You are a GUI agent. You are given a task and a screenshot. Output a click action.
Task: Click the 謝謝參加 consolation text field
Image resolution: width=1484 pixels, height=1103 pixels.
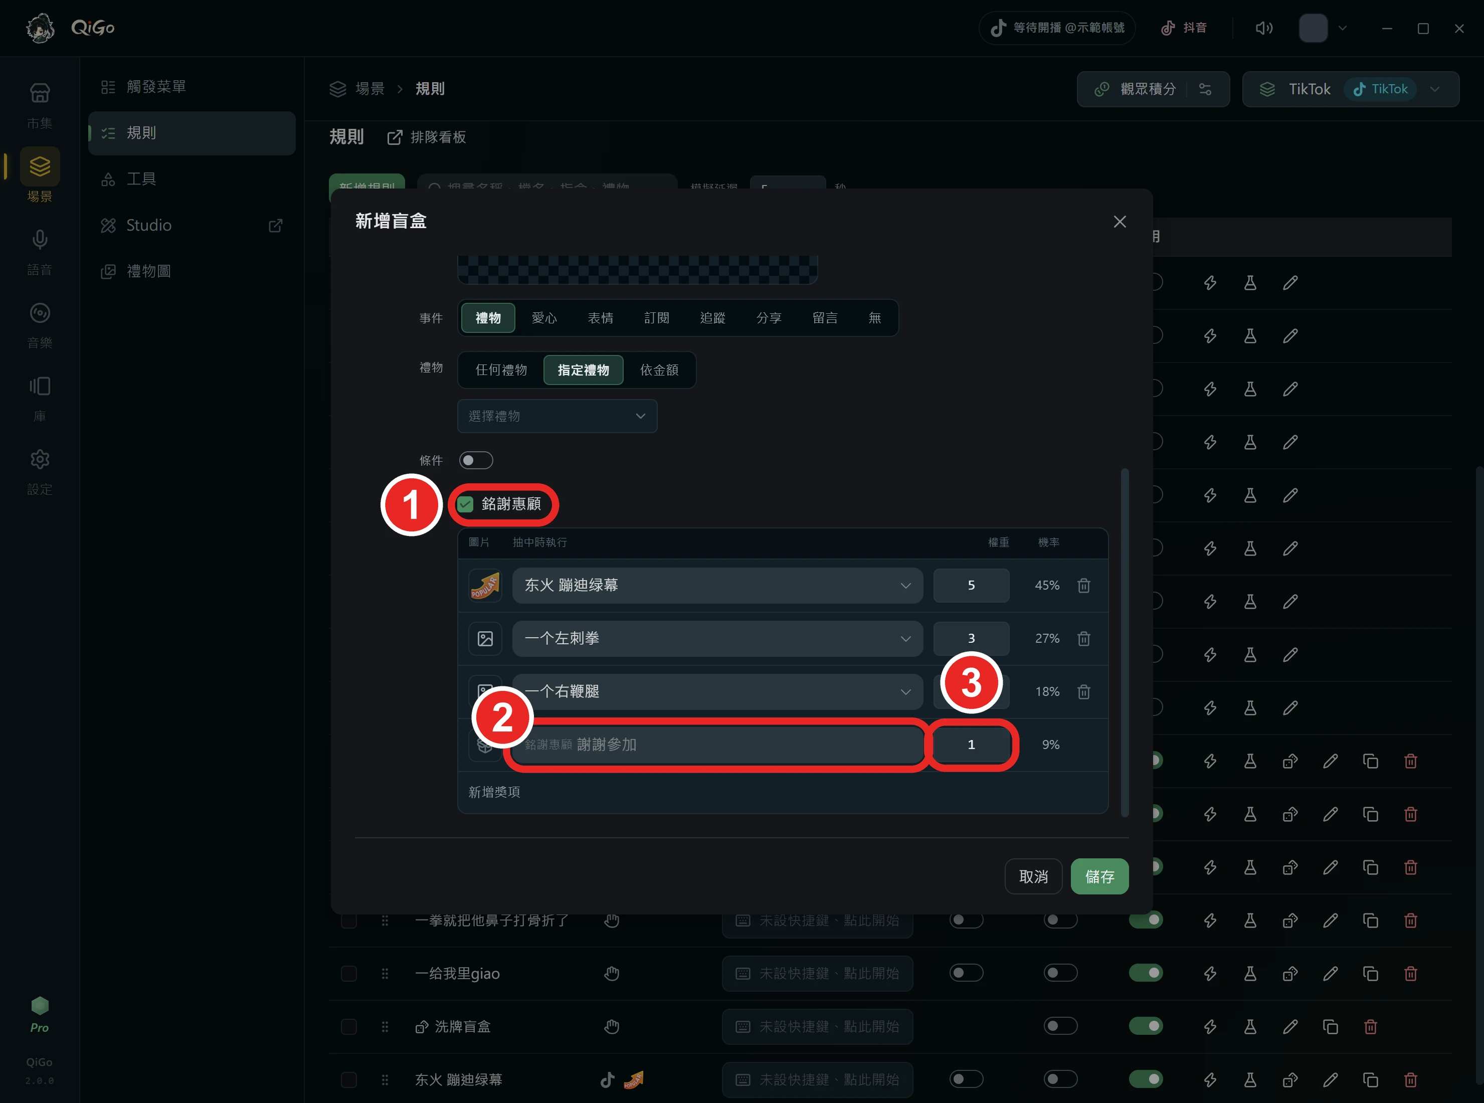coord(717,745)
